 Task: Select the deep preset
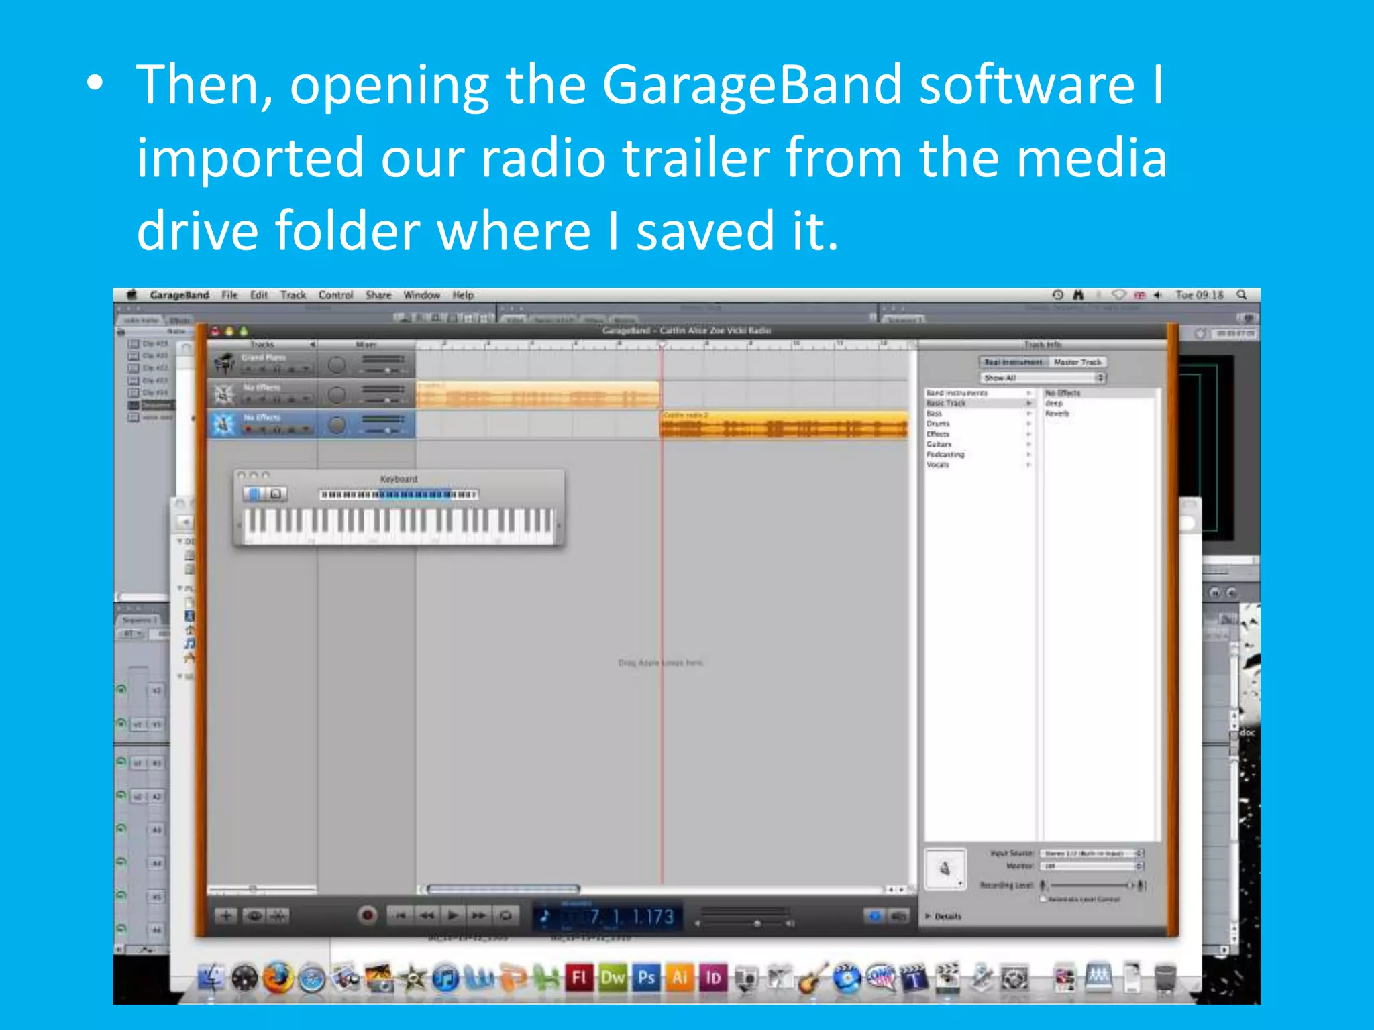[1054, 403]
